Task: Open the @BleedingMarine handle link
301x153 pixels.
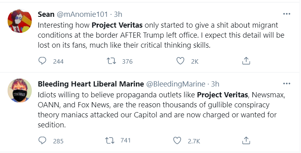Action: pyautogui.click(x=176, y=84)
